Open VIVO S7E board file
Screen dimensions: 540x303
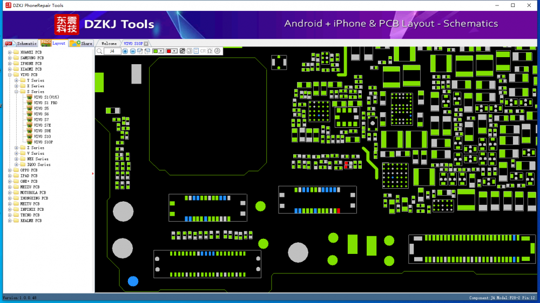[x=42, y=125]
